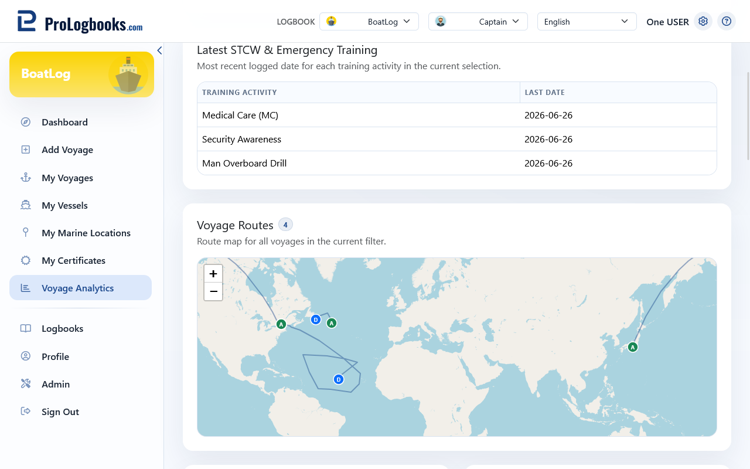Click the Man Overboard Drill row

pyautogui.click(x=457, y=163)
